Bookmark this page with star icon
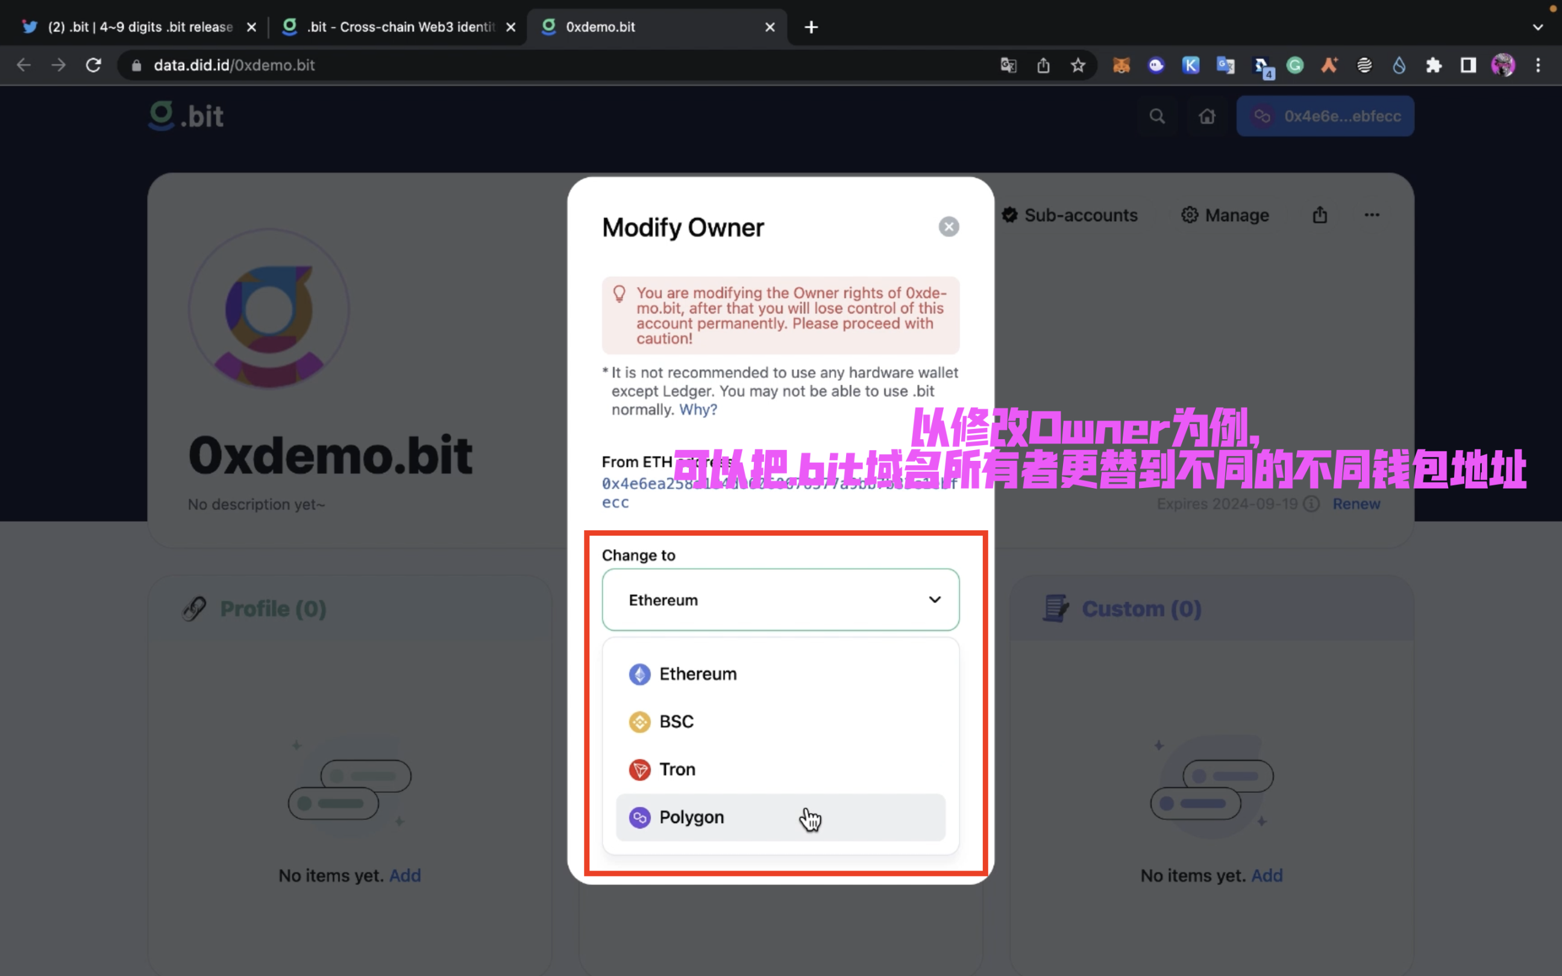The height and width of the screenshot is (976, 1562). pyautogui.click(x=1078, y=65)
